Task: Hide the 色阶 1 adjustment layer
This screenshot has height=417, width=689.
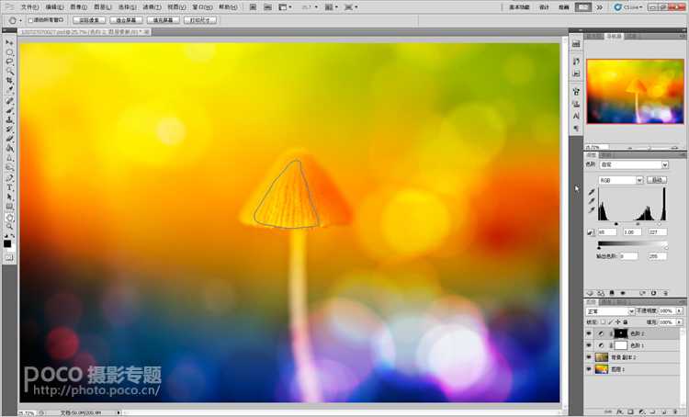Action: [589, 345]
